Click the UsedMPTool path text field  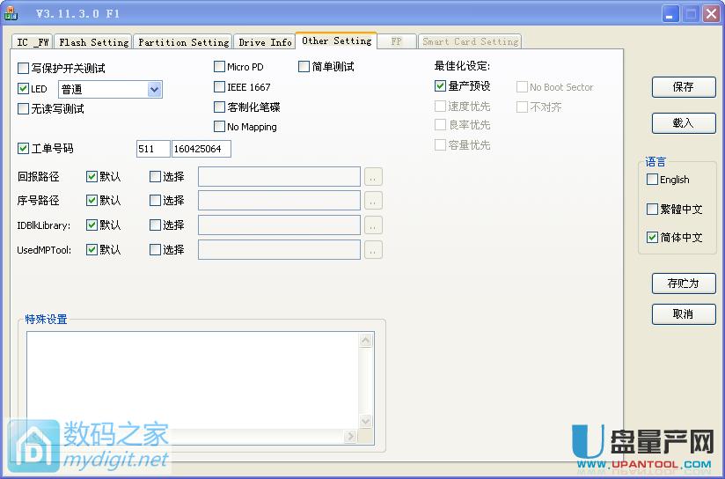click(x=279, y=250)
